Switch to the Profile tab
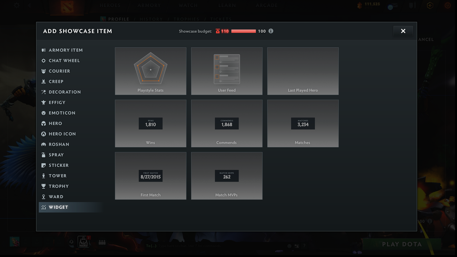This screenshot has width=457, height=257. 119,19
